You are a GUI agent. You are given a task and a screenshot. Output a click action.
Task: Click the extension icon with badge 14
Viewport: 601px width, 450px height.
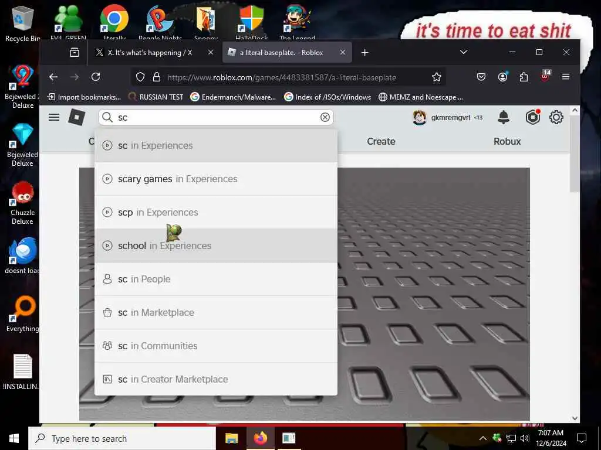pyautogui.click(x=545, y=76)
